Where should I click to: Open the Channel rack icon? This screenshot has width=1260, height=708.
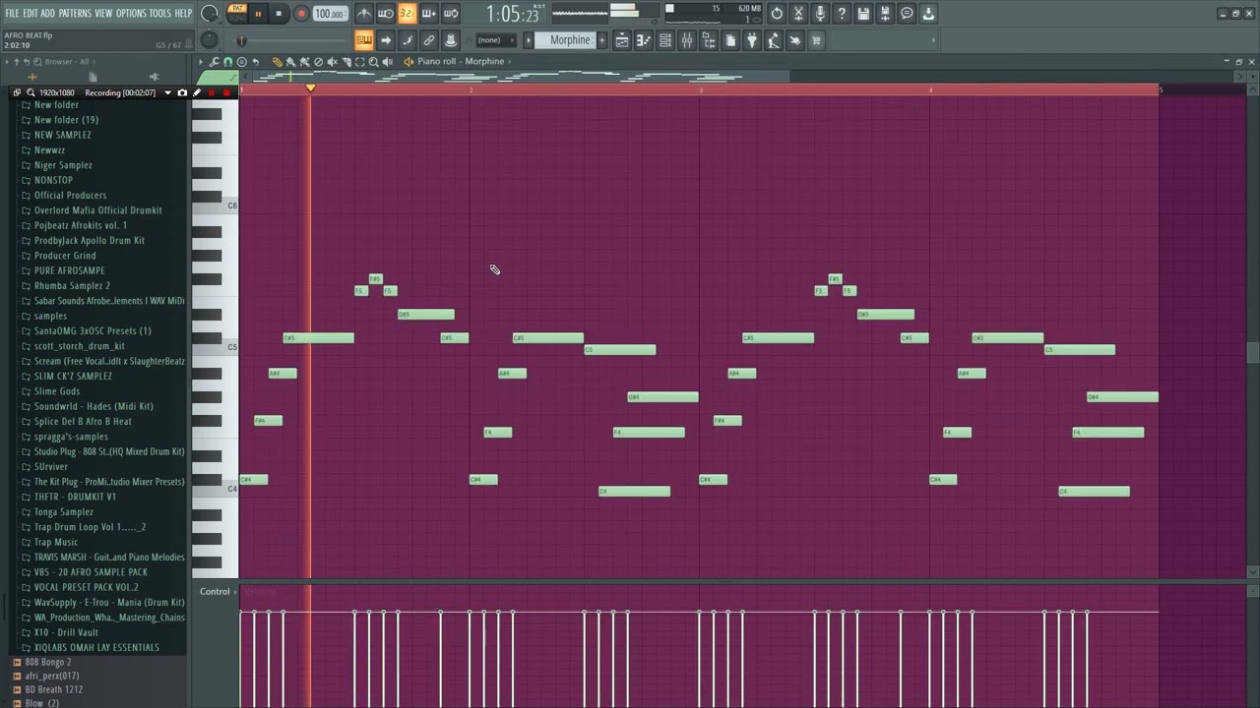pyautogui.click(x=665, y=40)
